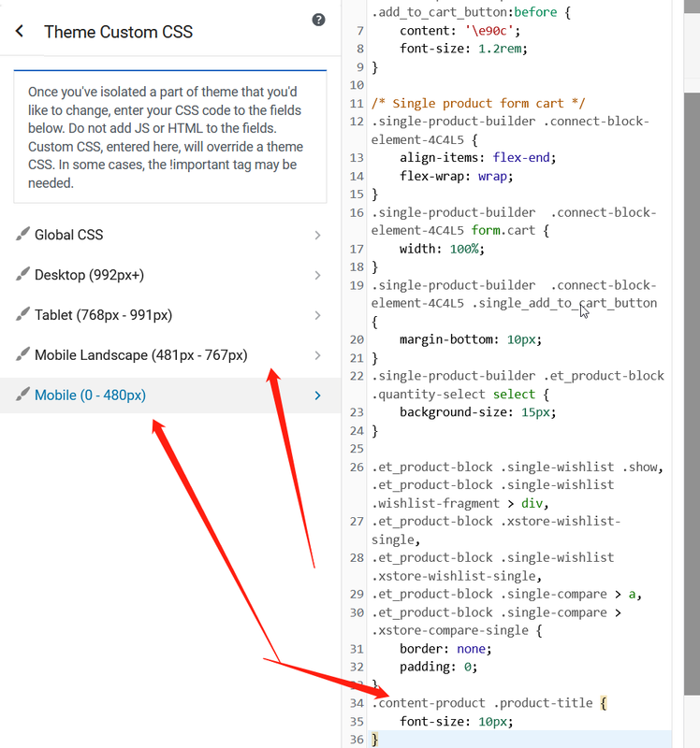Click the Theme Custom CSS heading
The width and height of the screenshot is (700, 748).
pyautogui.click(x=119, y=32)
